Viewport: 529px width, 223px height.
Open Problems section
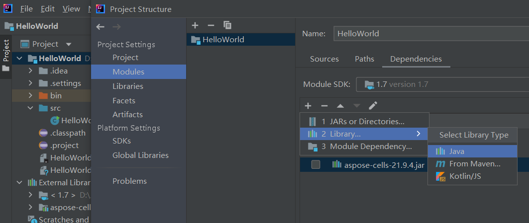click(129, 181)
